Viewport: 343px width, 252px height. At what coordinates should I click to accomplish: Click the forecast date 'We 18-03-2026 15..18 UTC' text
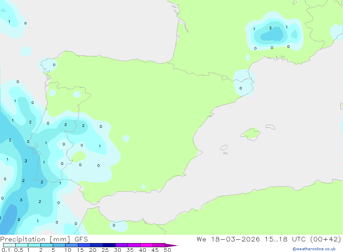(251, 239)
